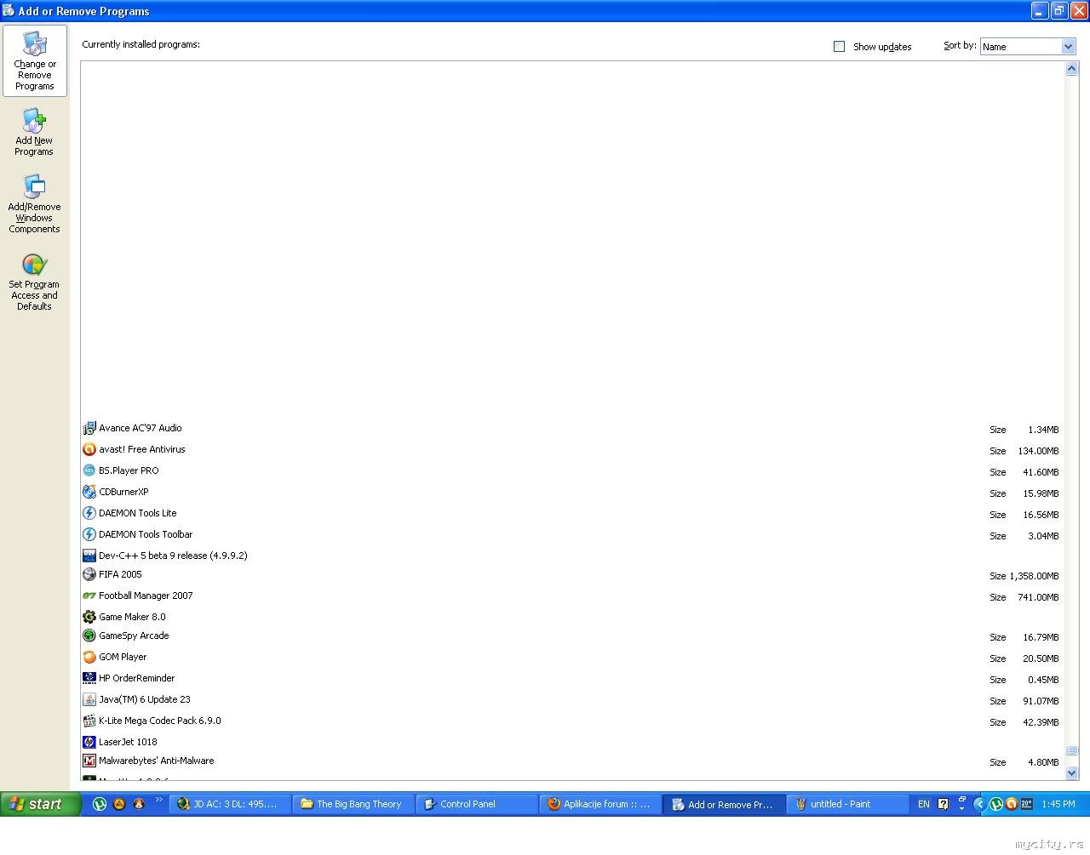Open the help icon beside EN indicator
Image resolution: width=1090 pixels, height=855 pixels.
943,804
